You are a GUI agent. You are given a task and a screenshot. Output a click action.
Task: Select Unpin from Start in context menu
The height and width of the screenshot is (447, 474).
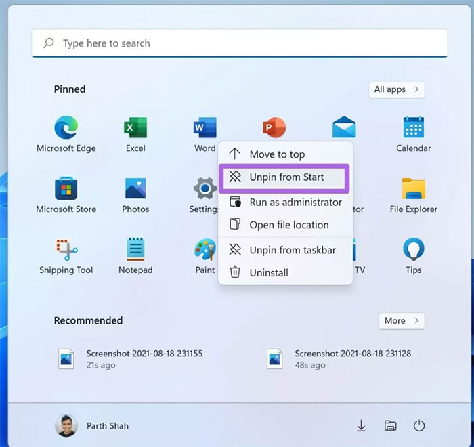tap(285, 177)
